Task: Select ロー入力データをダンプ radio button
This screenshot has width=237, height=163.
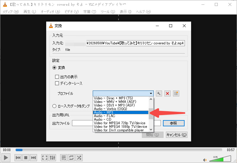Action: point(54,106)
